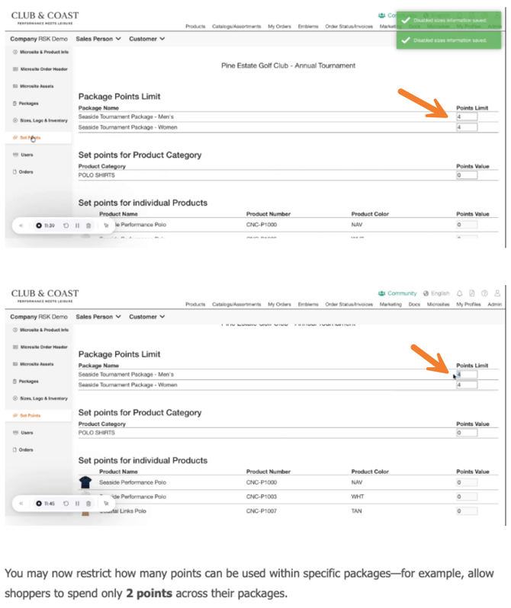
Task: Dismiss the top green saved notification
Action: tap(447, 19)
